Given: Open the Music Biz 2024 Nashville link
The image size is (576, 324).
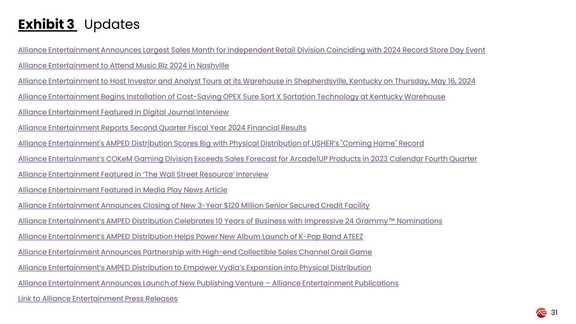Looking at the screenshot, I should tap(123, 66).
